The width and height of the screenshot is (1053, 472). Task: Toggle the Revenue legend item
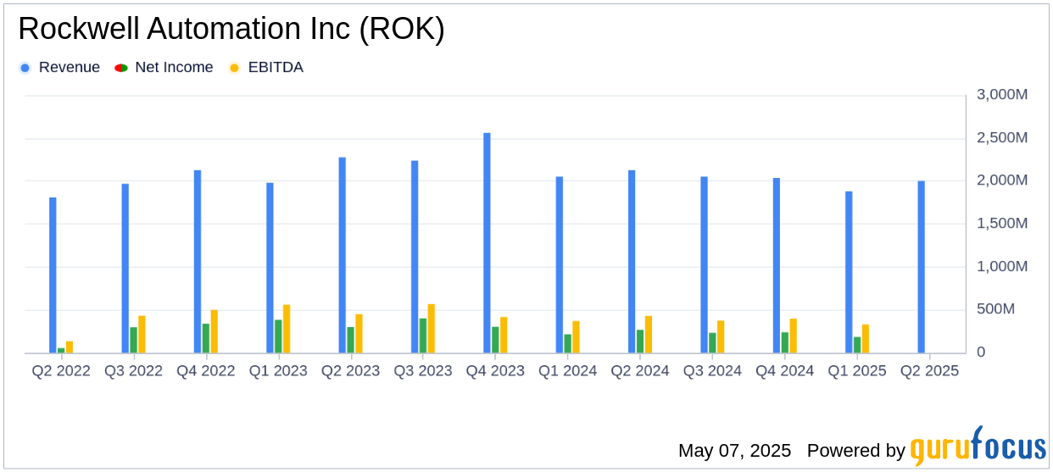coord(59,68)
